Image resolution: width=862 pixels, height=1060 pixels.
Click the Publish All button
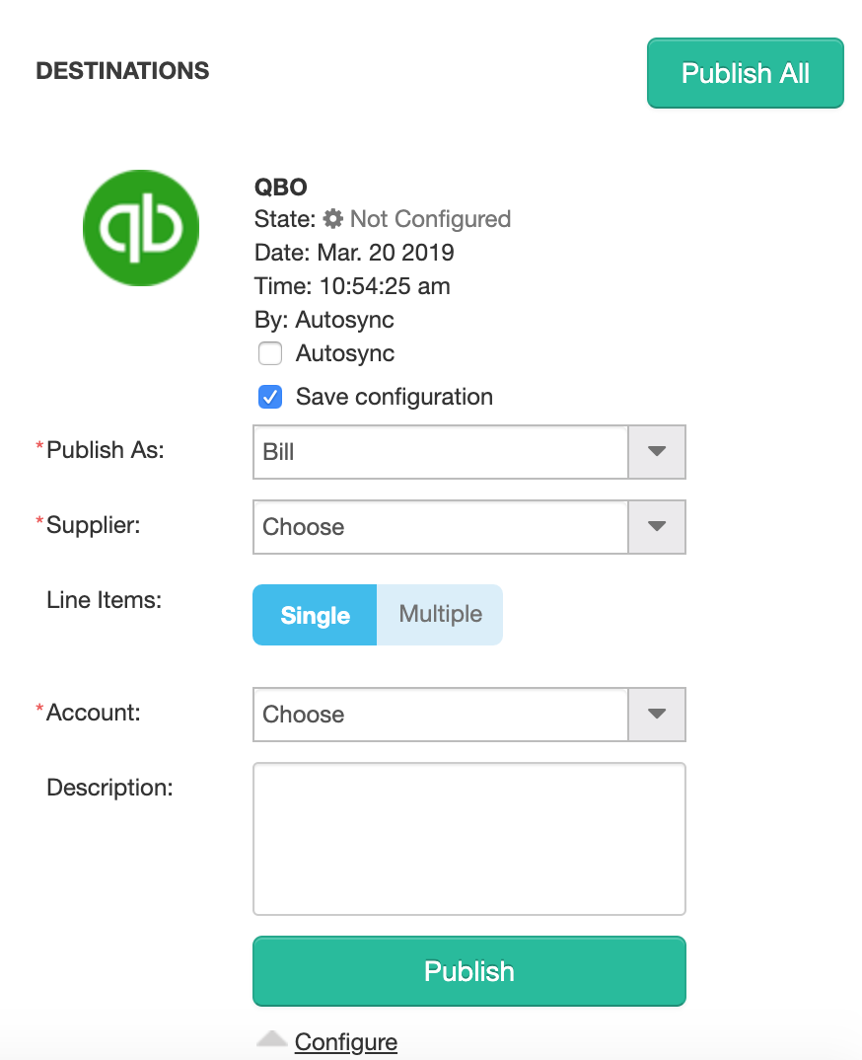pyautogui.click(x=746, y=73)
